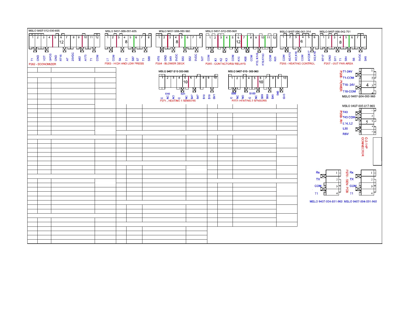The height and width of the screenshot is (309, 400).
Task: Click the S11 pin label
Action: tap(335, 59)
